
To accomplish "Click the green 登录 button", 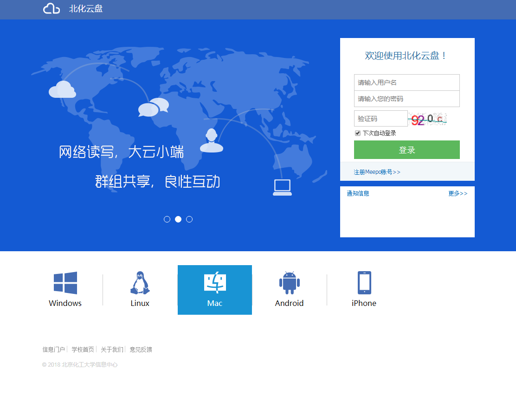I will coord(406,150).
